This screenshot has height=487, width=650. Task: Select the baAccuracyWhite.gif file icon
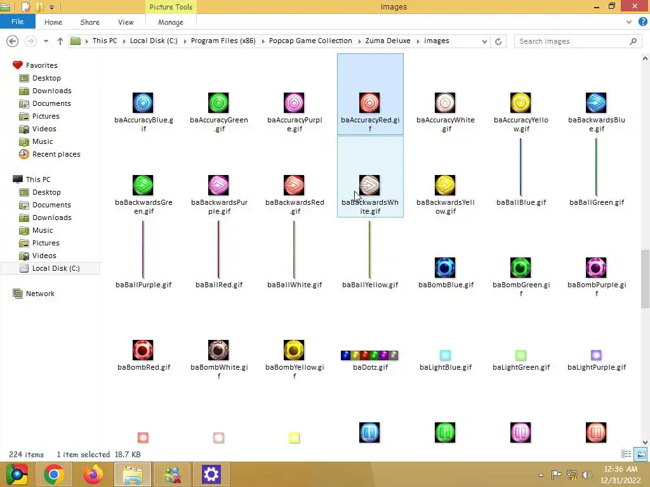coord(445,103)
